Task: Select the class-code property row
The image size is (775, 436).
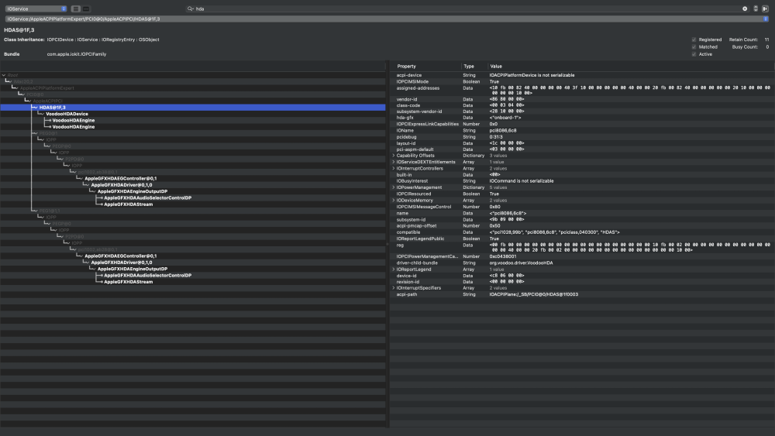Action: [583, 105]
